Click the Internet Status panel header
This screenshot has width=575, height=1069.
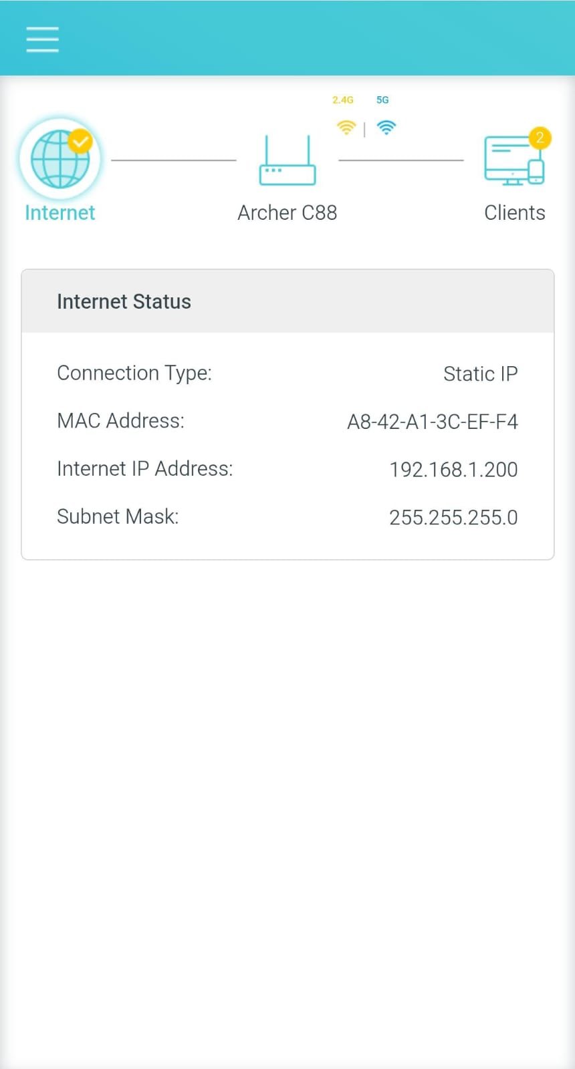click(287, 301)
